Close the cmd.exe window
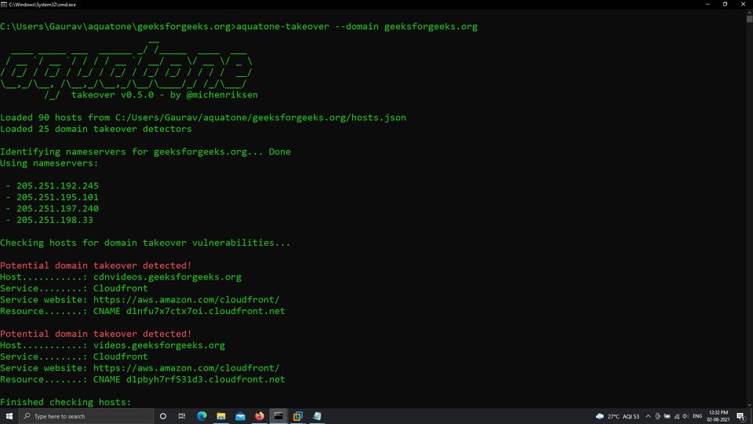753x424 pixels. [743, 5]
